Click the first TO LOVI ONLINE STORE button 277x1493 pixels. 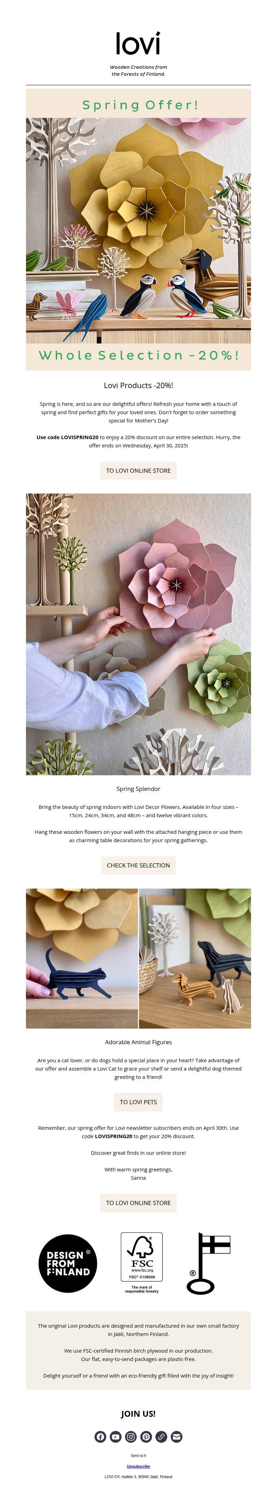coord(138,471)
